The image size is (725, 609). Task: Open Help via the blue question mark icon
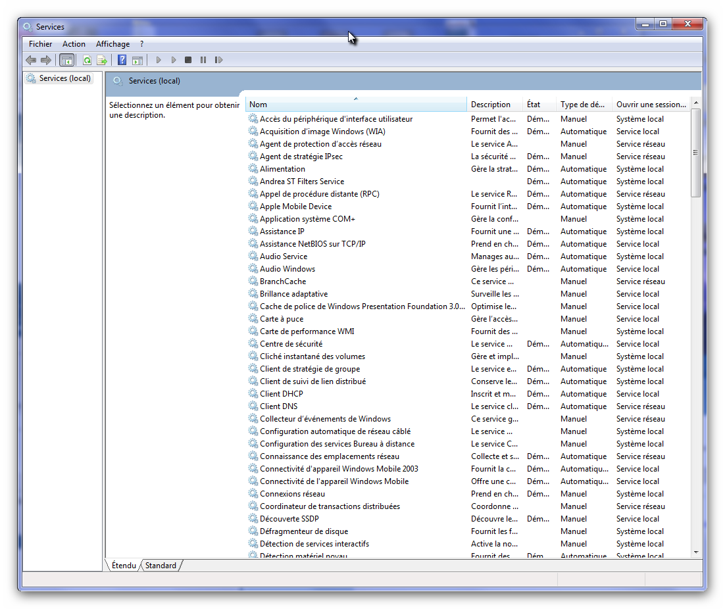122,60
